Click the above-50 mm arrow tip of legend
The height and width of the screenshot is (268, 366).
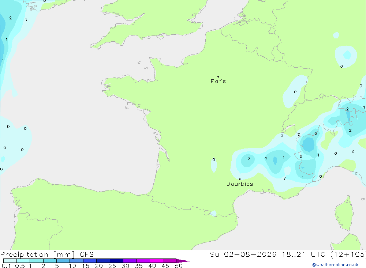click(x=183, y=261)
